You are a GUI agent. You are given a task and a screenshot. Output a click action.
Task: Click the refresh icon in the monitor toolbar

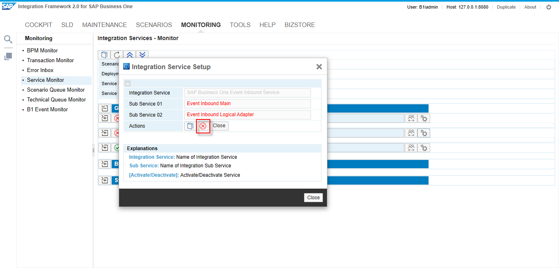coord(117,55)
